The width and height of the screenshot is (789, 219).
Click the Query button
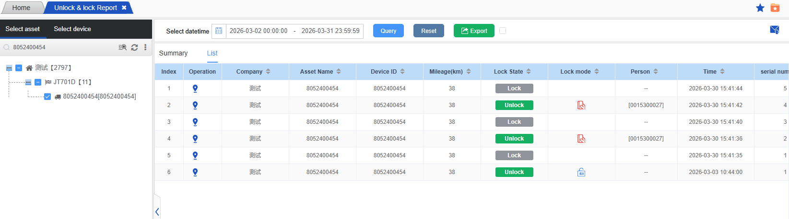click(x=388, y=31)
